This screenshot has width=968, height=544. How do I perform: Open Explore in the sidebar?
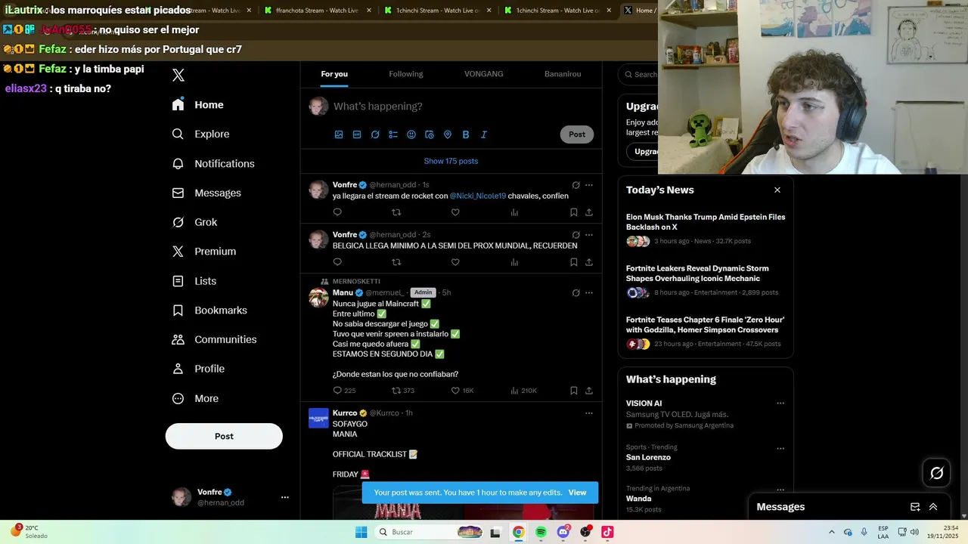[201, 134]
